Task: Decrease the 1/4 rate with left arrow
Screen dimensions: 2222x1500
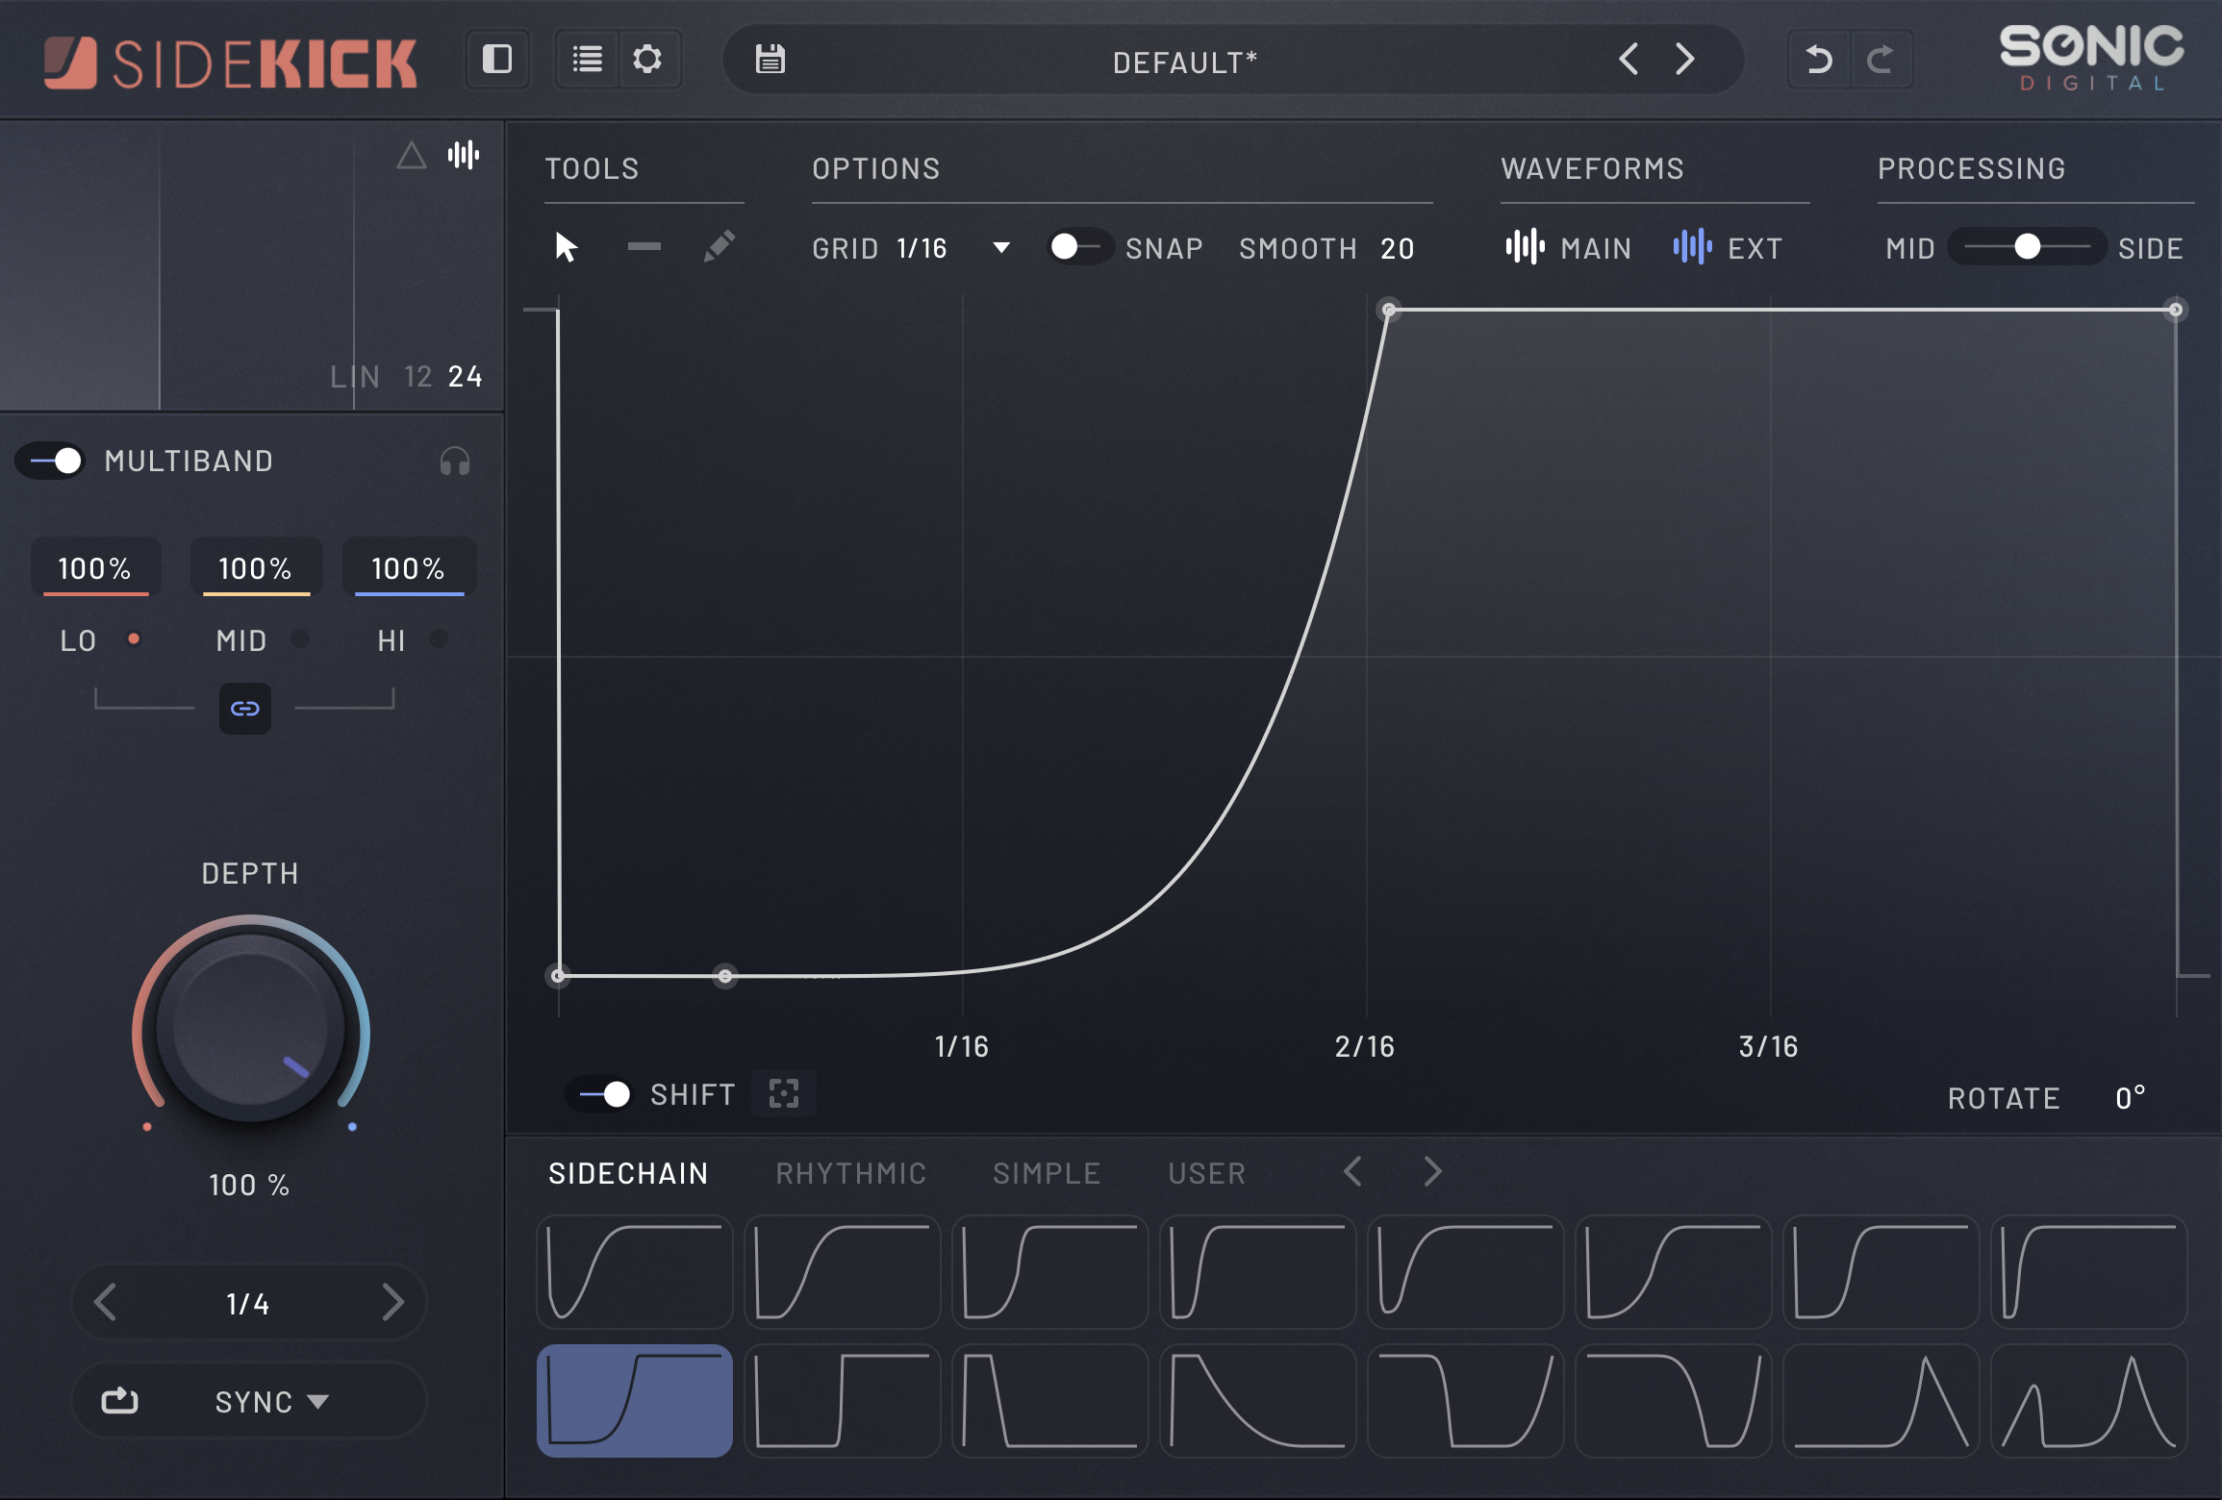Action: (x=105, y=1303)
